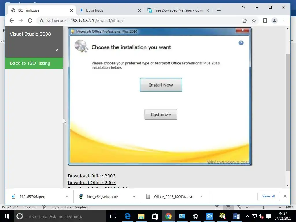Click the address bar URL
The height and width of the screenshot is (222, 296).
click(x=97, y=21)
